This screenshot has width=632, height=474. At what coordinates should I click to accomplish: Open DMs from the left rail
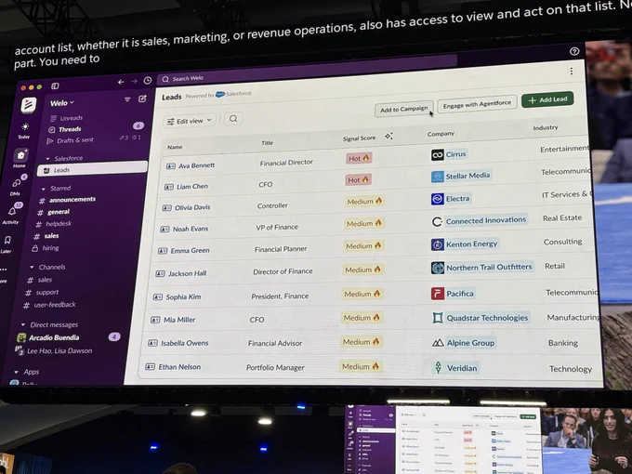[17, 185]
